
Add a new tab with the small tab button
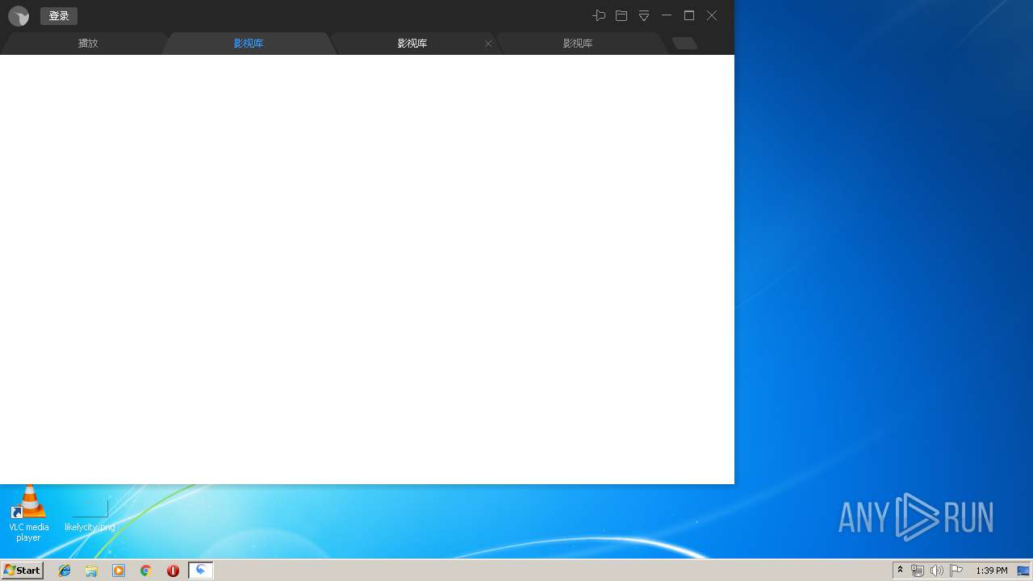click(x=684, y=44)
